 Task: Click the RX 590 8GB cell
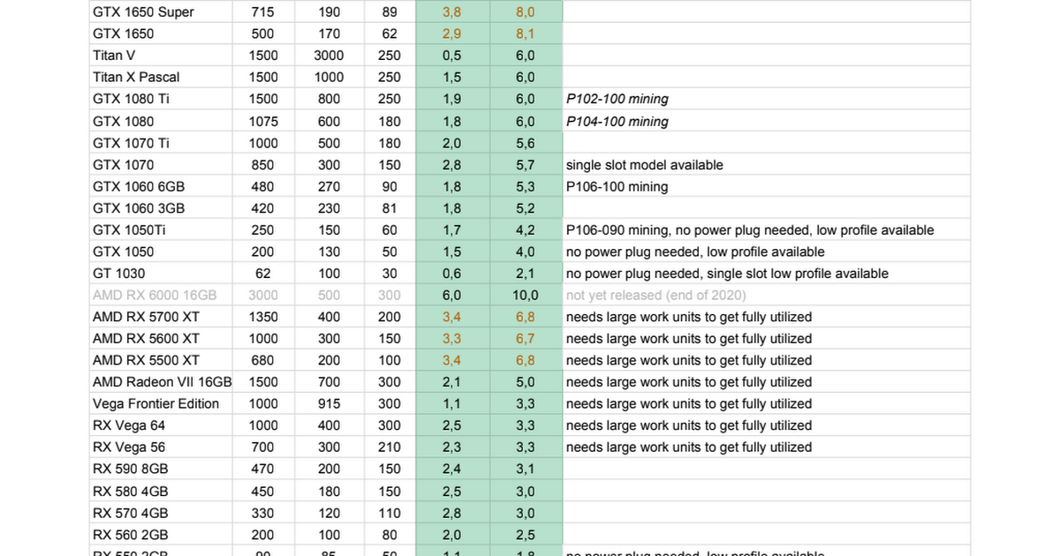pos(161,469)
